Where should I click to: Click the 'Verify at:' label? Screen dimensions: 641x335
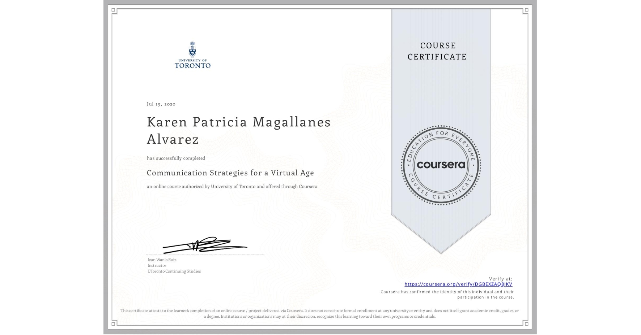(501, 279)
